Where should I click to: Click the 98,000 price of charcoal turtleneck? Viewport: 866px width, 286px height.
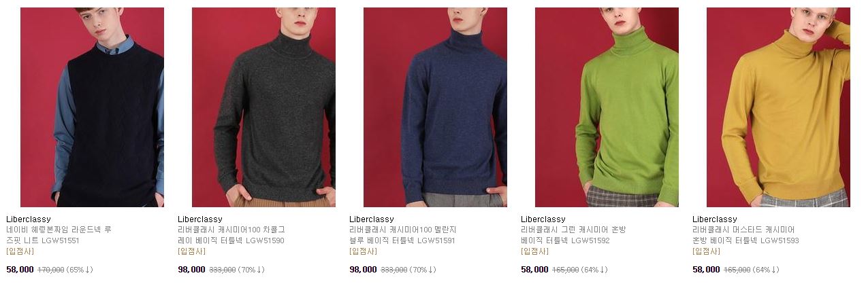click(x=191, y=270)
